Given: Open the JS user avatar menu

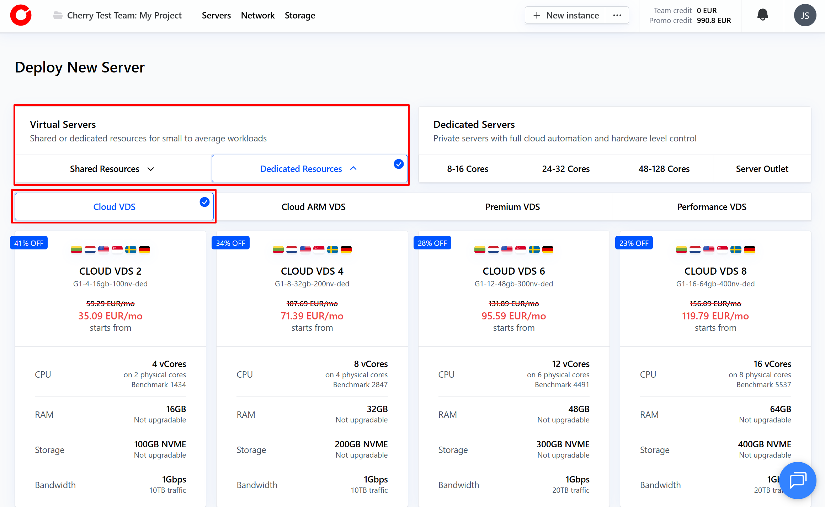Looking at the screenshot, I should click(x=805, y=15).
